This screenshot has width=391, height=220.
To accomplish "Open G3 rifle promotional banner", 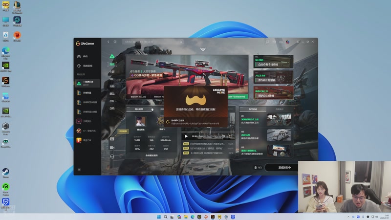I will 187,75.
